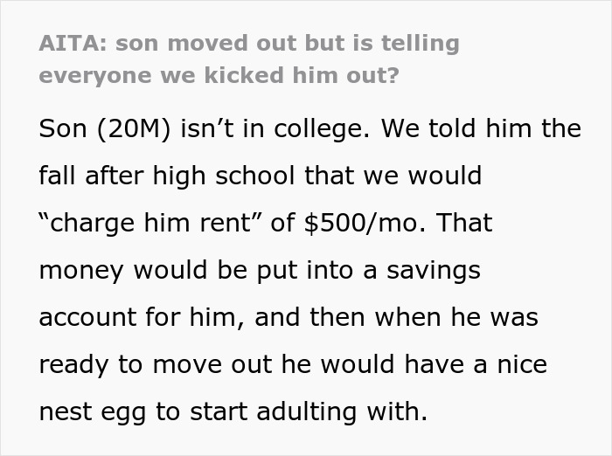Click the amount "$500/mo"
The height and width of the screenshot is (456, 612).
point(362,224)
